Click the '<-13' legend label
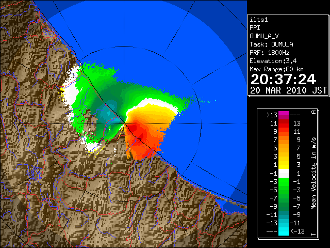Viewport: 330px width, 248px height. tap(298, 231)
